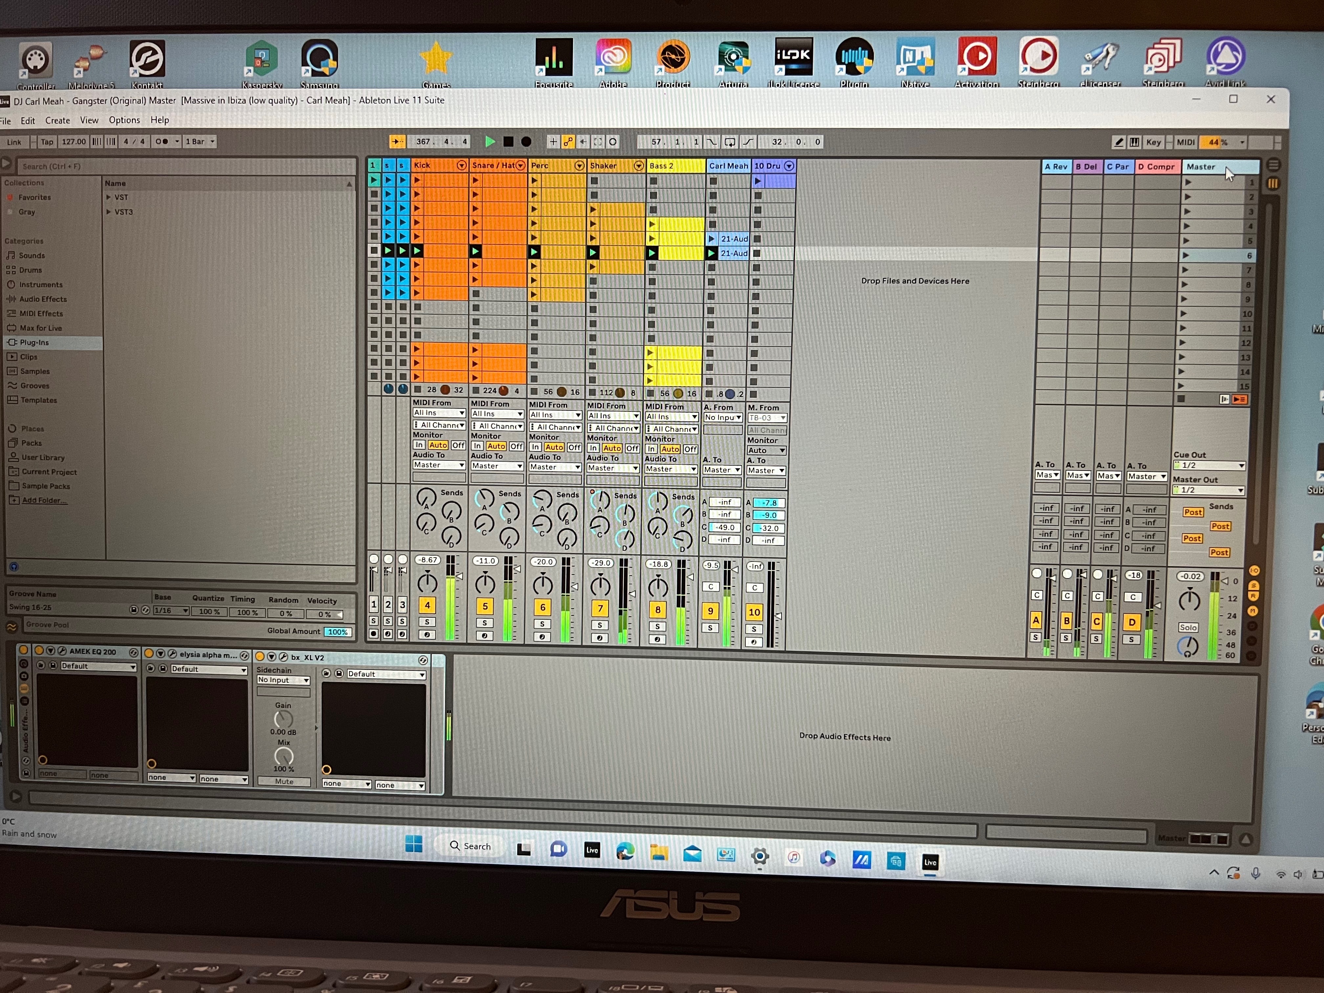The image size is (1324, 993).
Task: Toggle AMEK EQ 200 device activator
Action: point(39,651)
